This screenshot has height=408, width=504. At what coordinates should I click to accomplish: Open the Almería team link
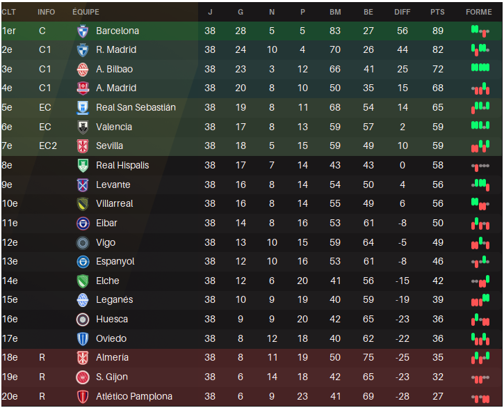(112, 357)
